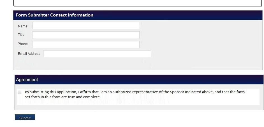This screenshot has width=264, height=127.
Task: Click the "Email Address" label text
Action: coord(29,54)
